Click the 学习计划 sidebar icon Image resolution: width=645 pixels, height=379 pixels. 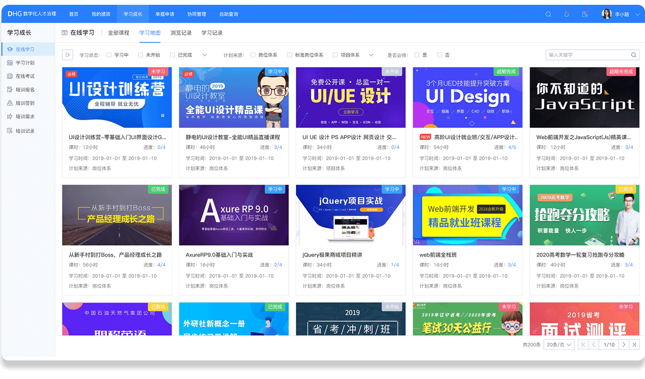click(x=10, y=63)
